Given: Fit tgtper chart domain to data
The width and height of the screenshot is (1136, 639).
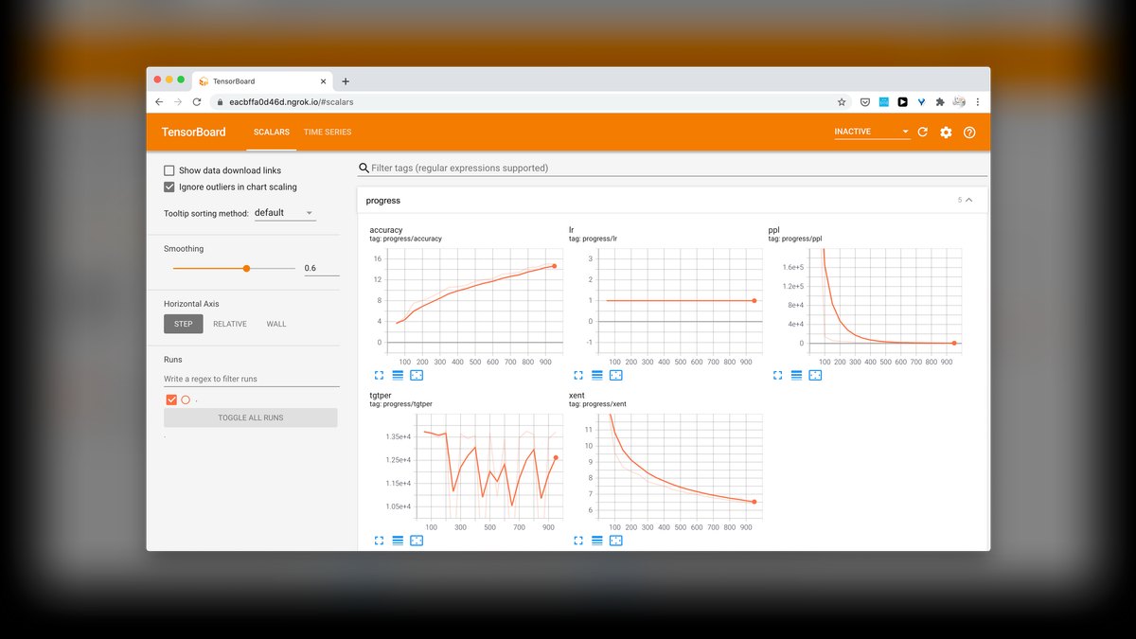Looking at the screenshot, I should 417,540.
